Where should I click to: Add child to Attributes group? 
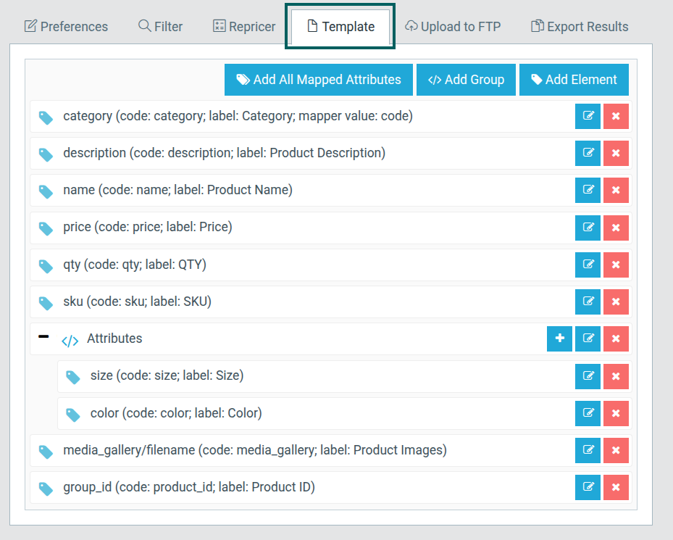[x=559, y=339]
